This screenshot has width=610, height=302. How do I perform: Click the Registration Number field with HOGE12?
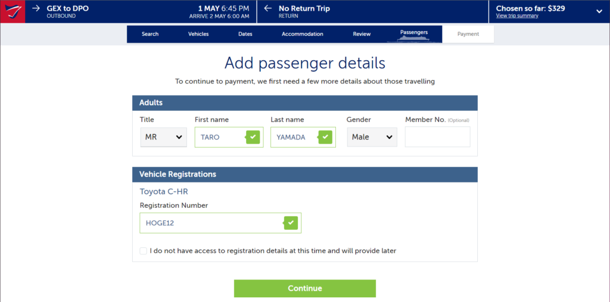220,223
